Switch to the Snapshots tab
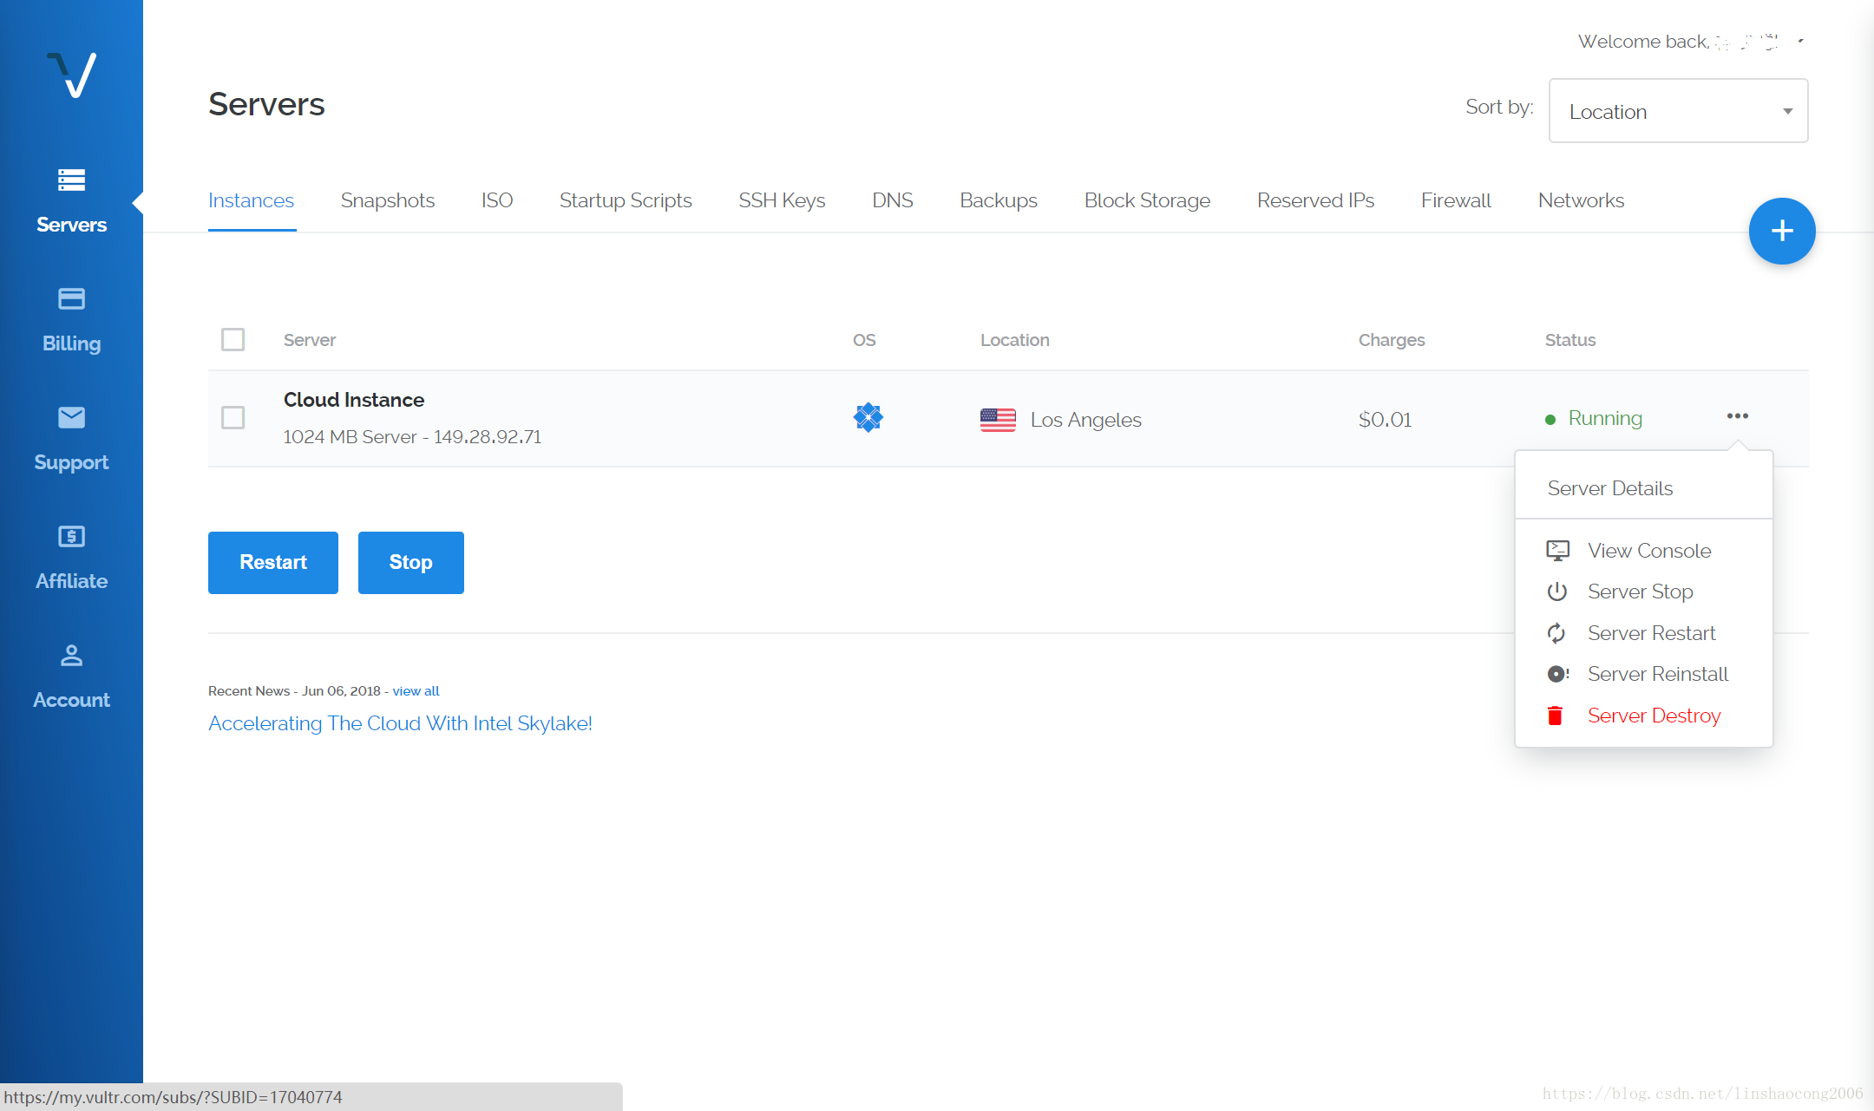This screenshot has height=1111, width=1874. tap(387, 200)
